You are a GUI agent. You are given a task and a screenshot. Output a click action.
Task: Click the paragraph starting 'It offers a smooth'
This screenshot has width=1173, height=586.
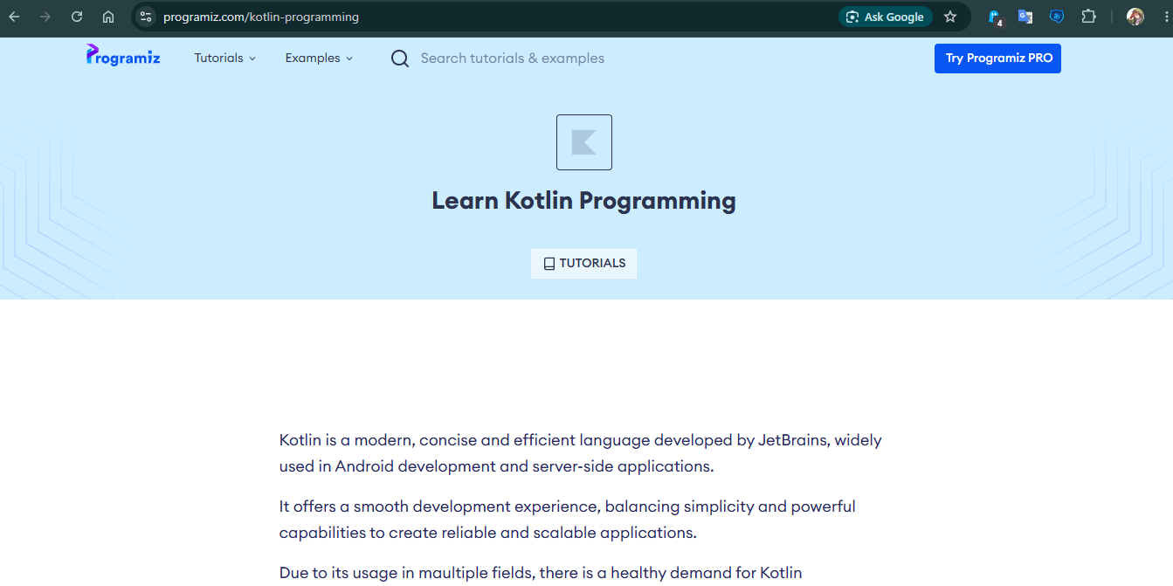(568, 520)
